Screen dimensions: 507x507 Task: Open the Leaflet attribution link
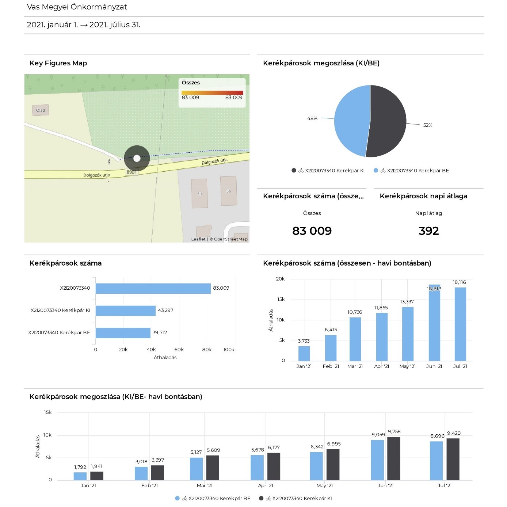click(x=198, y=239)
